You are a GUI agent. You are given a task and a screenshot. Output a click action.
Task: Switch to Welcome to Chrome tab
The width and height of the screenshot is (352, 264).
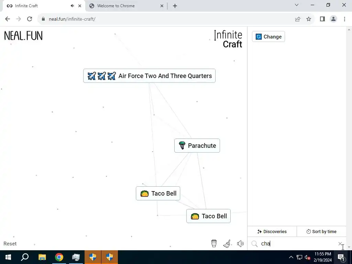click(126, 6)
